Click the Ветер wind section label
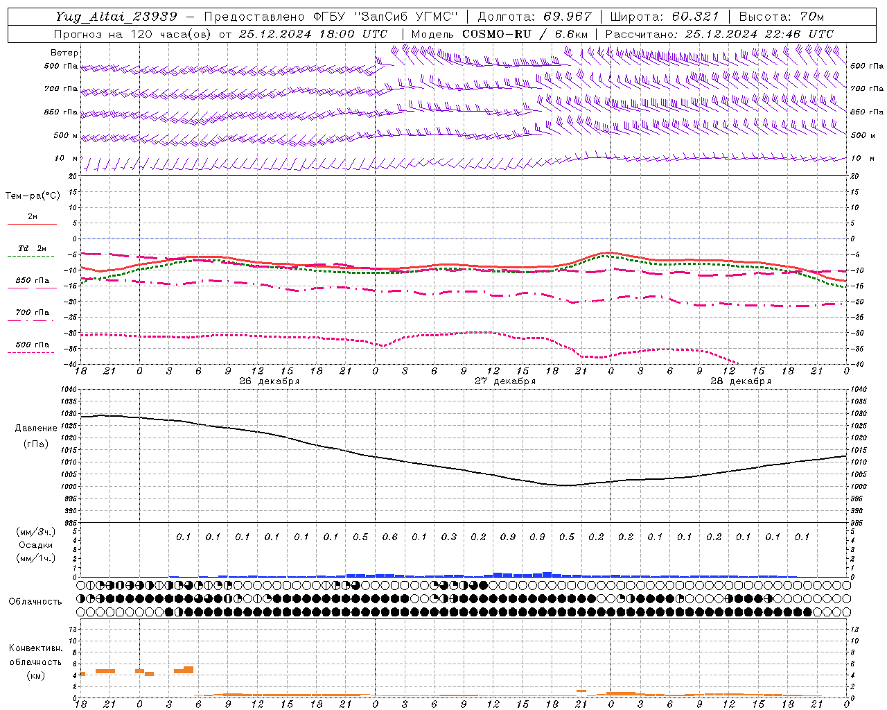The width and height of the screenshot is (887, 710). [64, 53]
